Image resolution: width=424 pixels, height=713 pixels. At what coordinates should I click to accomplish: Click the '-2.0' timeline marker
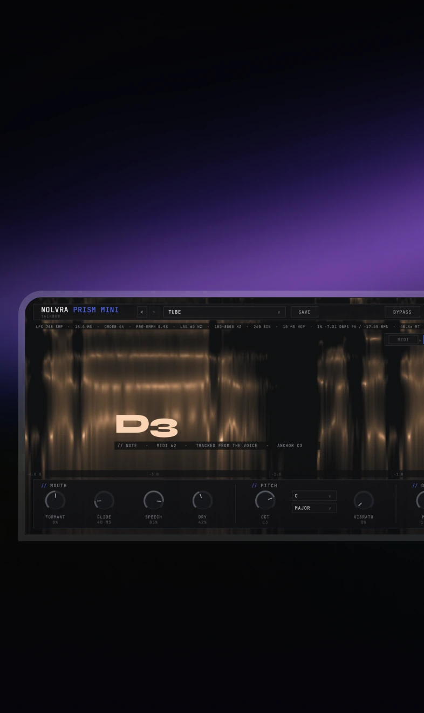276,474
